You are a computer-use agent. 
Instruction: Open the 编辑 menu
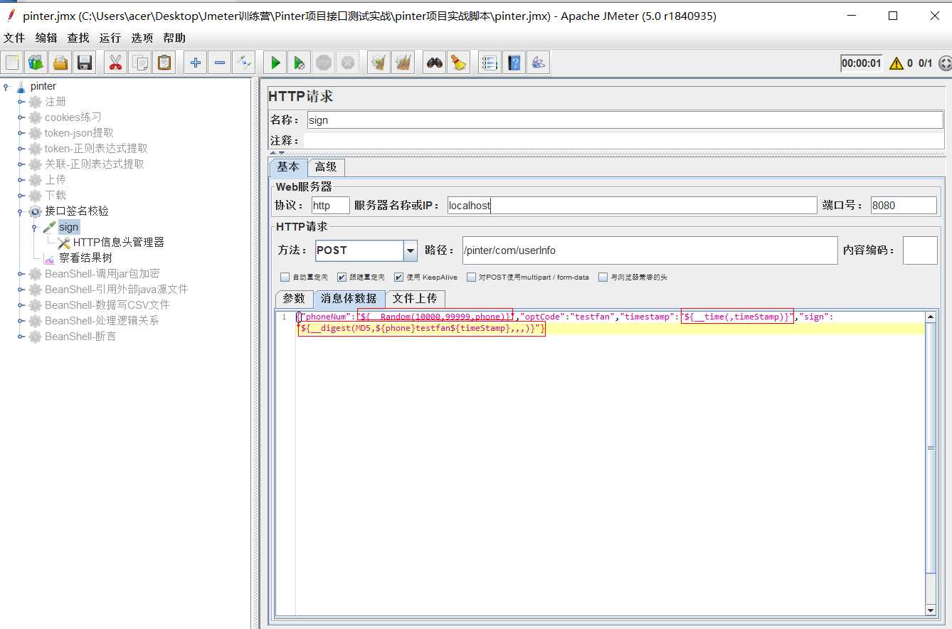(x=46, y=38)
